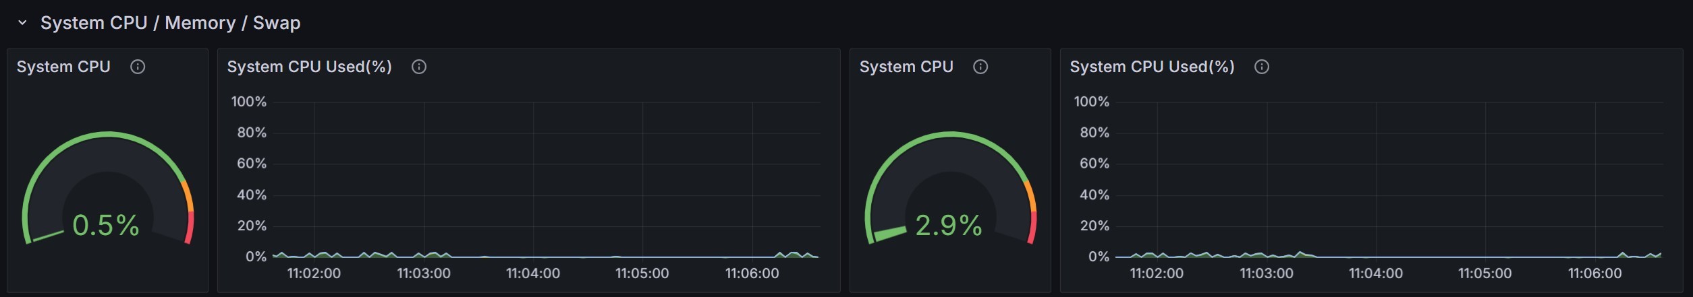Click the 100% y-axis label in left graph

249,102
